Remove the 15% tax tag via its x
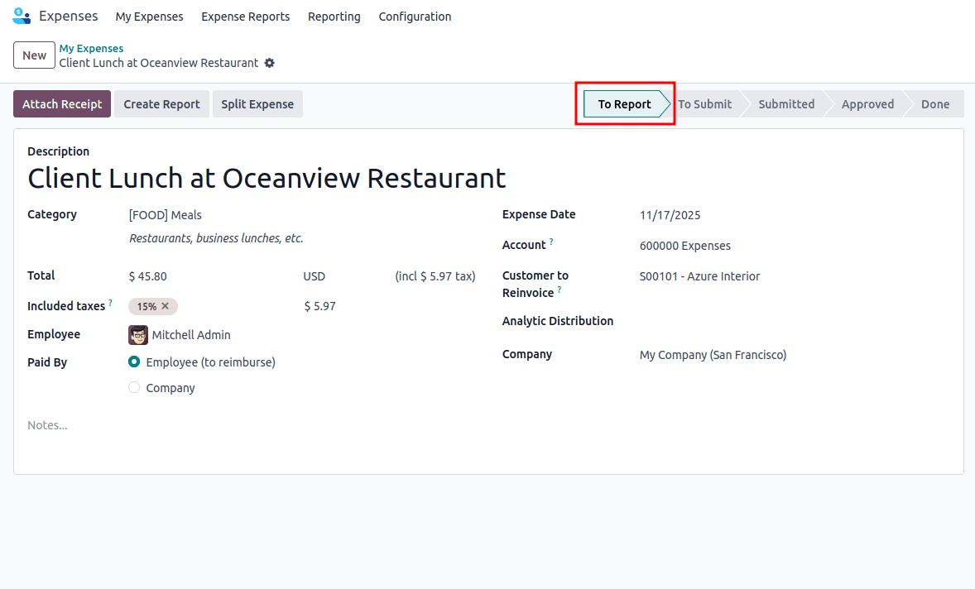Screen dimensions: 975x589 (x=165, y=306)
